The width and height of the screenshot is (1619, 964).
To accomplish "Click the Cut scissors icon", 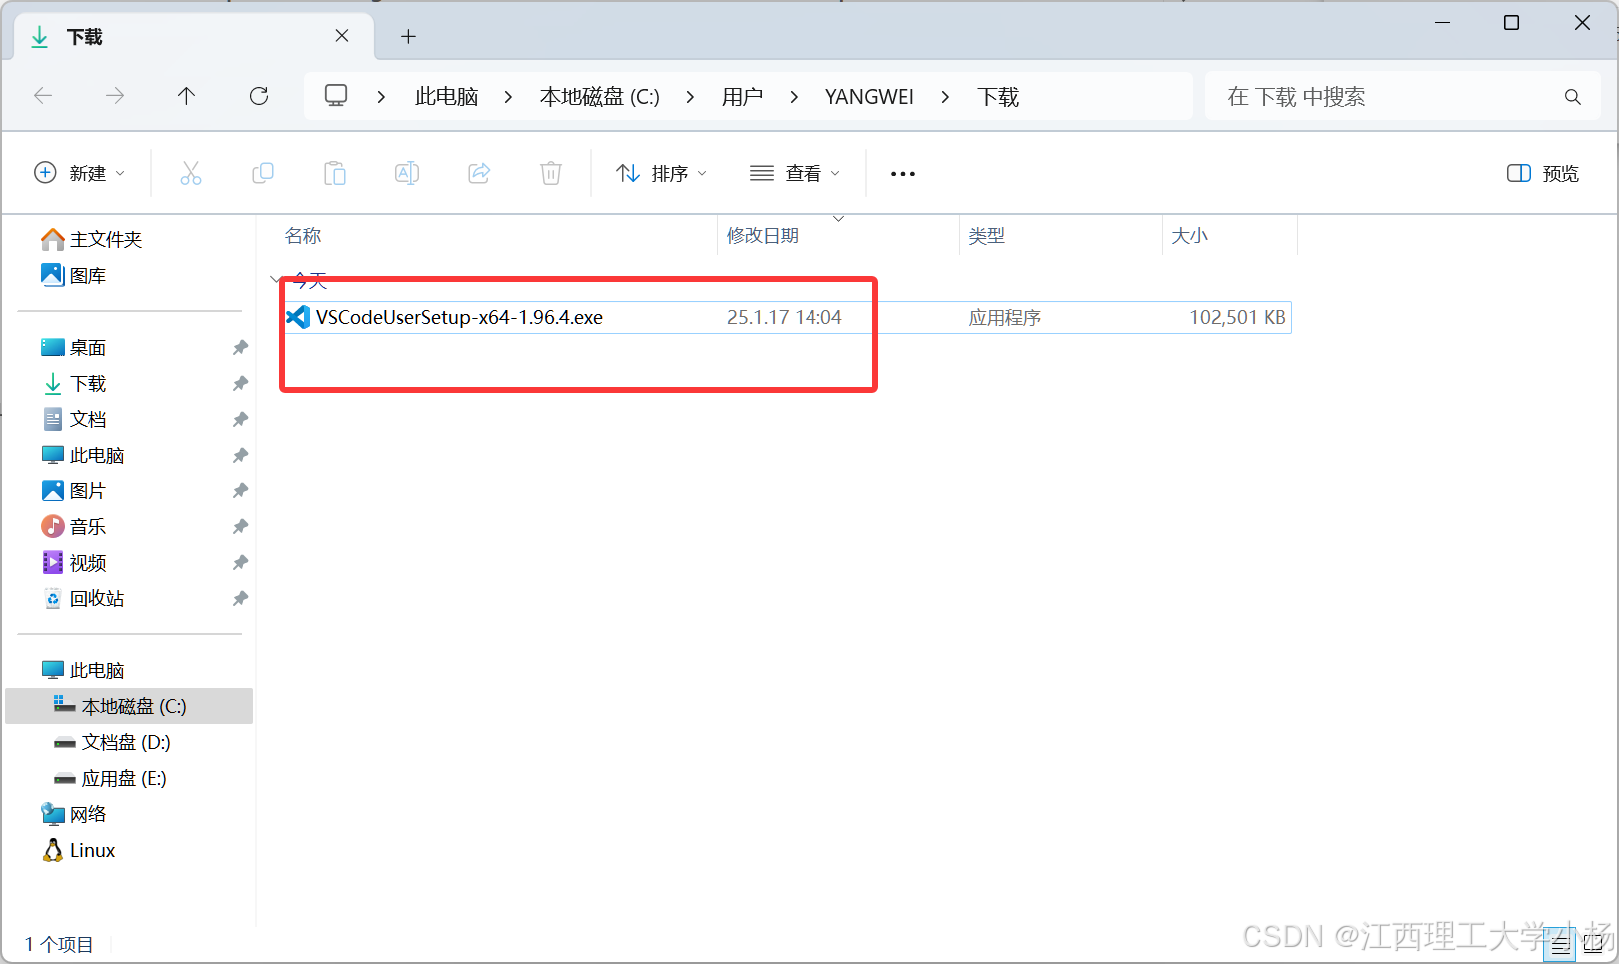I will 190,173.
